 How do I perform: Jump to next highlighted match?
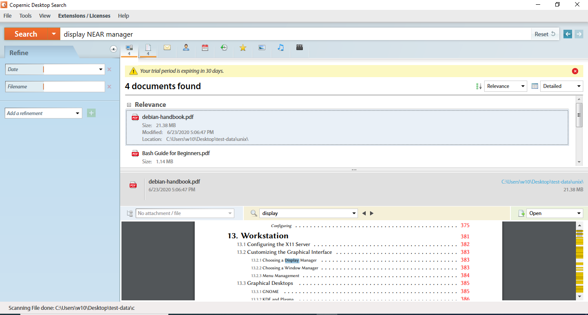tap(372, 213)
